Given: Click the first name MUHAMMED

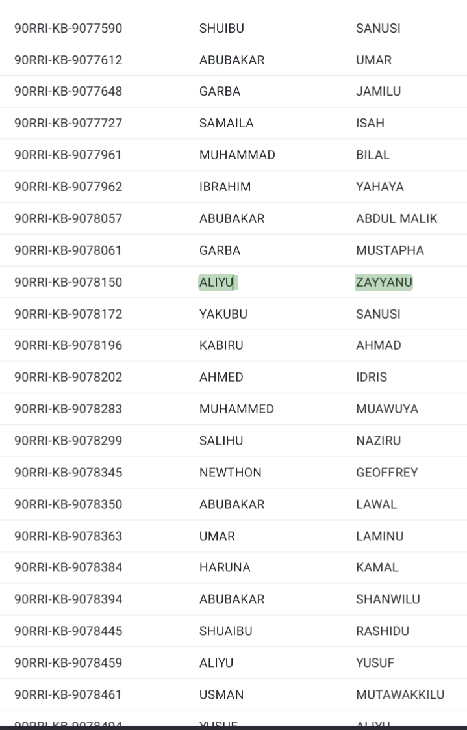Looking at the screenshot, I should click(x=236, y=409).
